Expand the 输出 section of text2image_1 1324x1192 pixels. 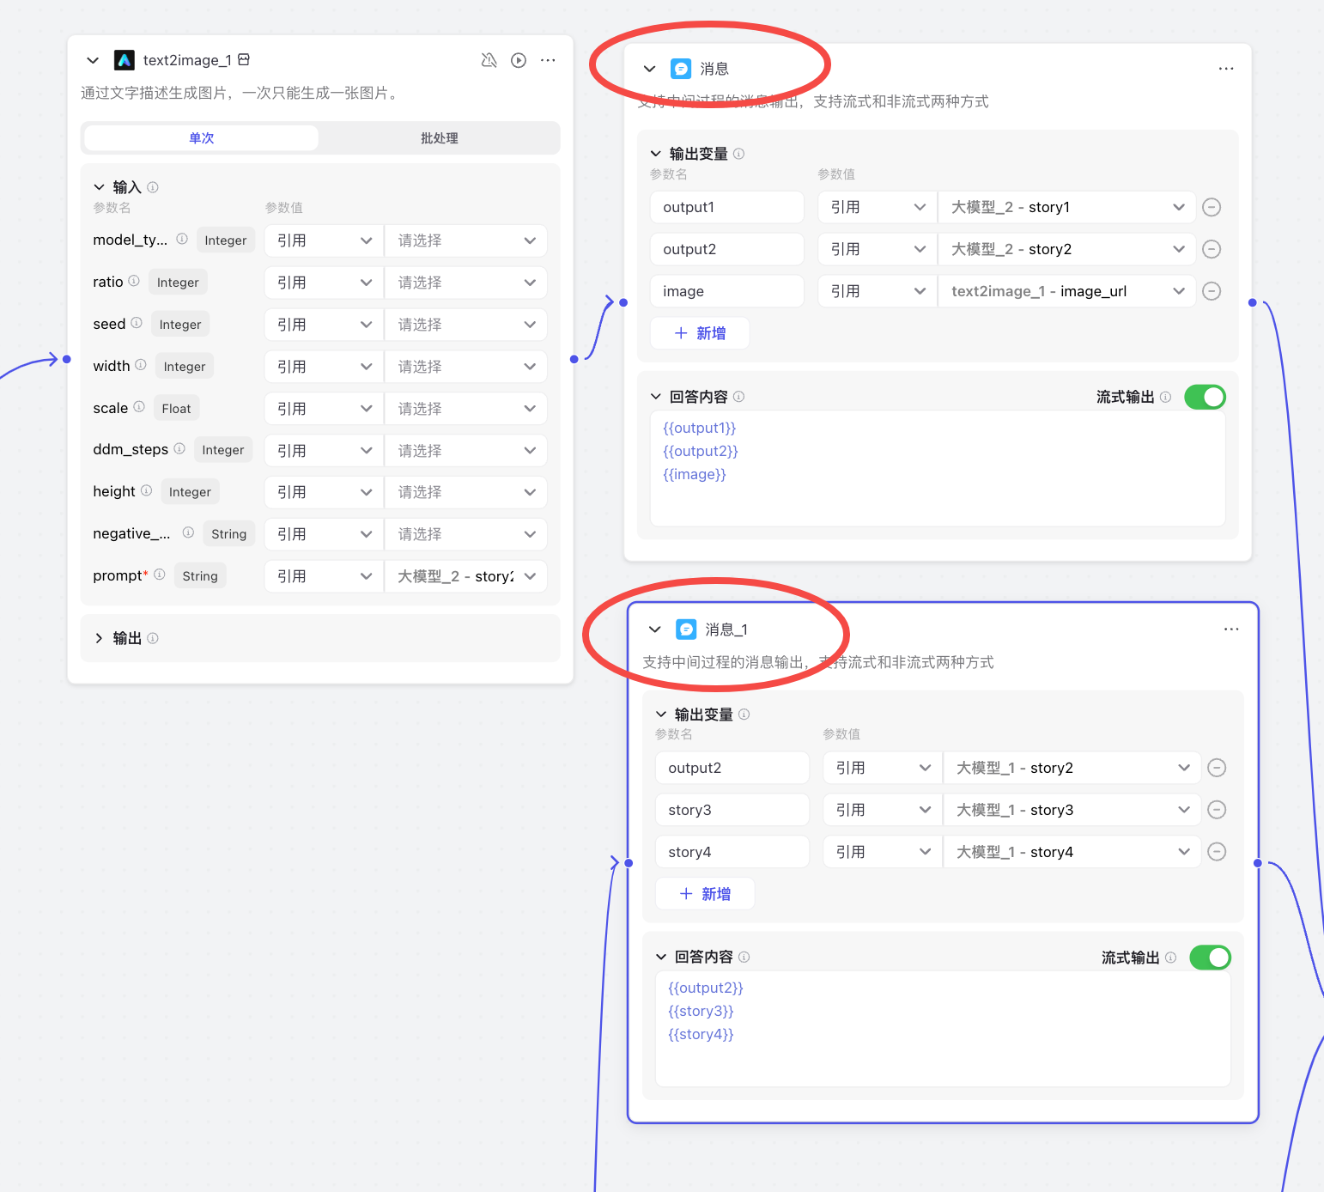tap(99, 638)
